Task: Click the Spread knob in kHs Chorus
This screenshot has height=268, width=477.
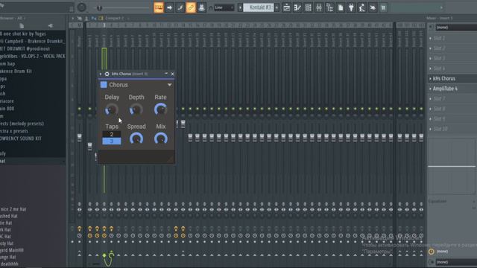Action: pyautogui.click(x=136, y=139)
